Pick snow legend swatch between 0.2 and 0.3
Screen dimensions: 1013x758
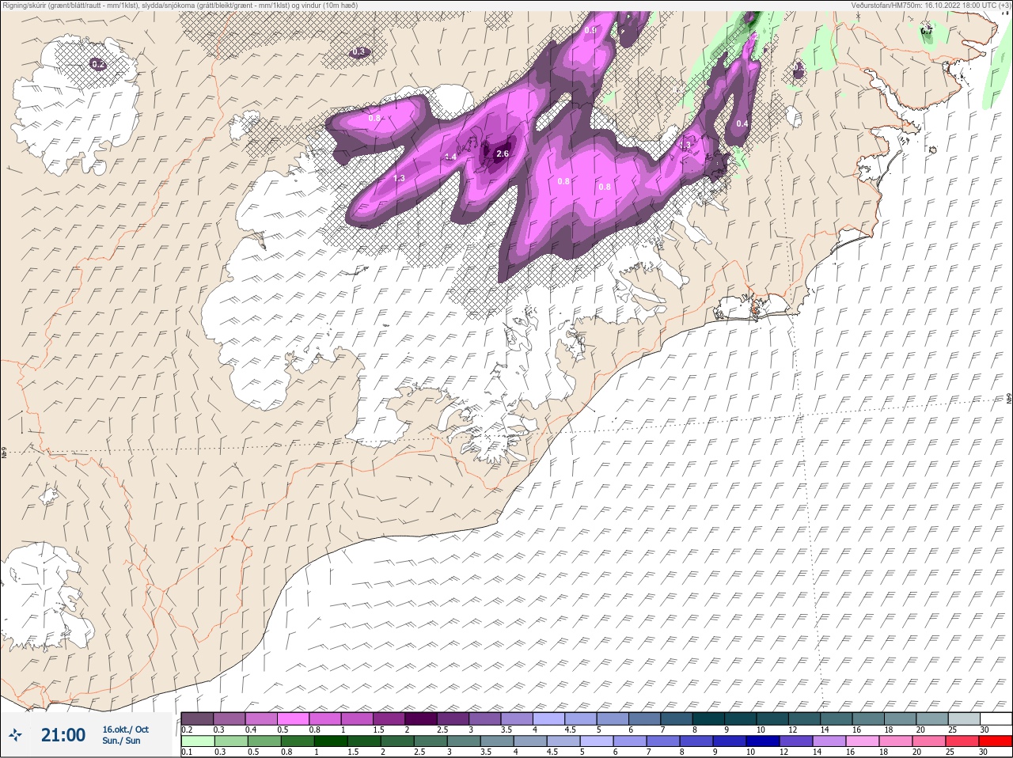pos(197,718)
